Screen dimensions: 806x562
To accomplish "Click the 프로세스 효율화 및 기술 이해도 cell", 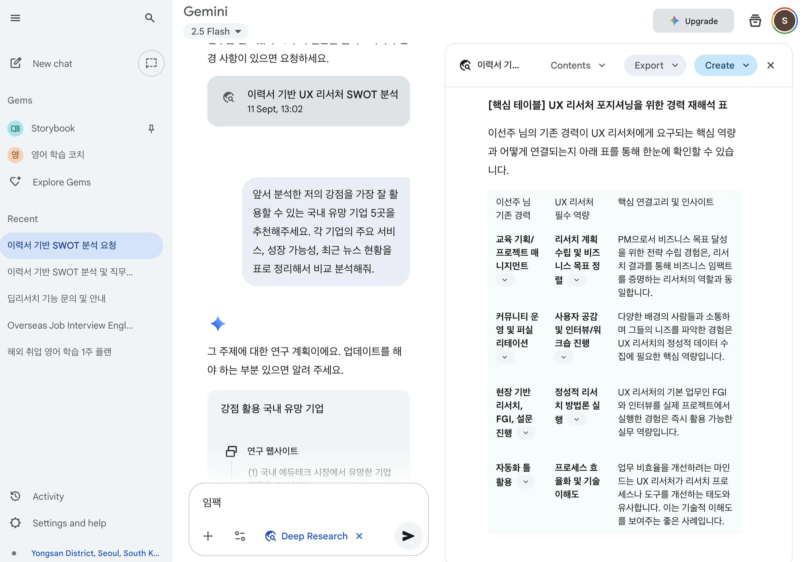I will point(577,481).
